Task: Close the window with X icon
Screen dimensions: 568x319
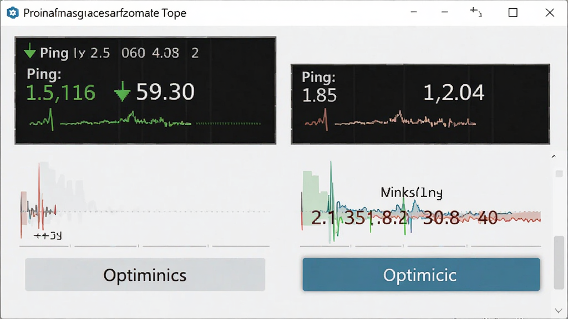Action: point(550,13)
